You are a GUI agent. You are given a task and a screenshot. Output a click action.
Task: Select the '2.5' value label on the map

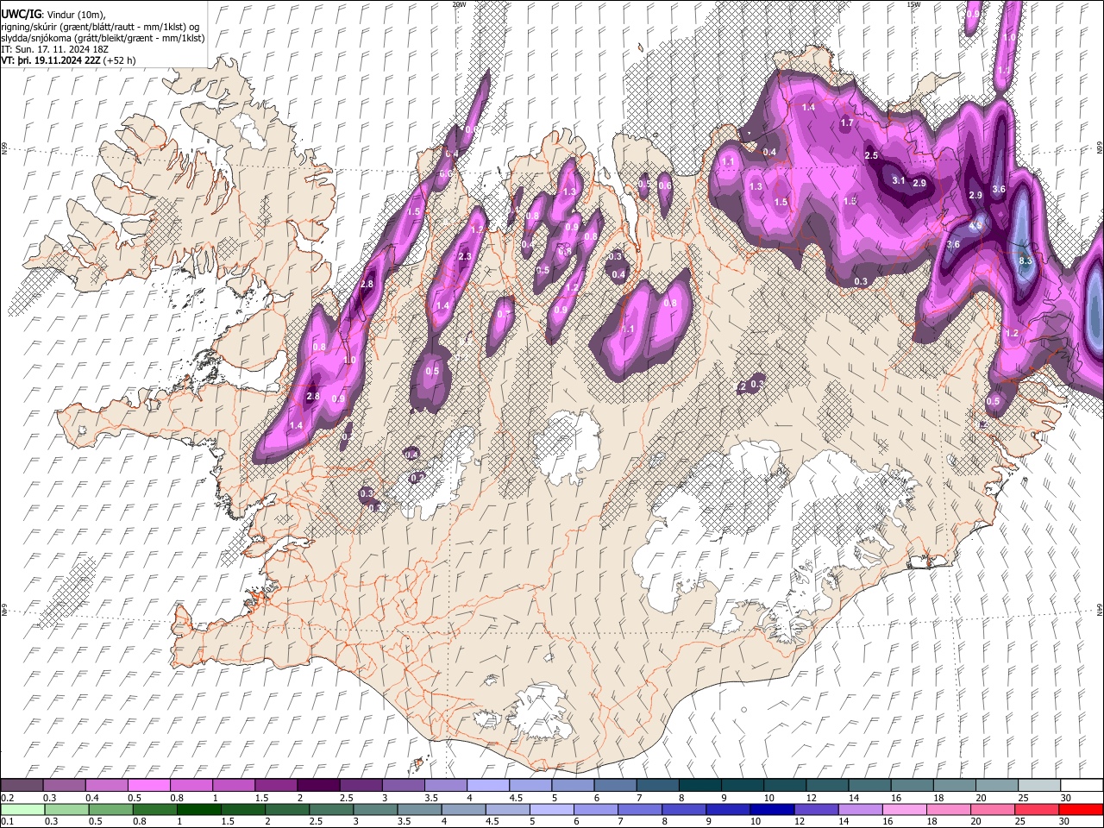click(871, 155)
